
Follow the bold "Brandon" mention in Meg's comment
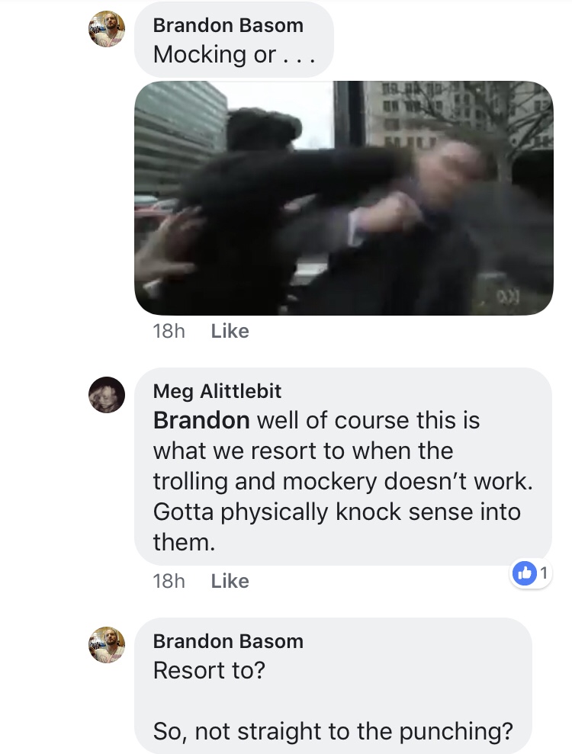pos(201,420)
